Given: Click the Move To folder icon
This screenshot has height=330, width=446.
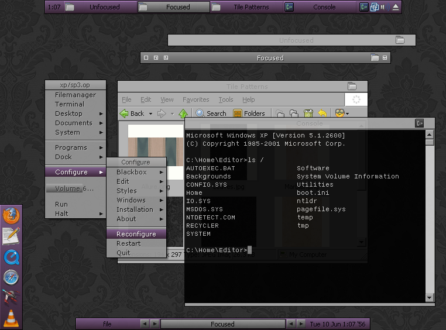Looking at the screenshot, I should pos(280,114).
